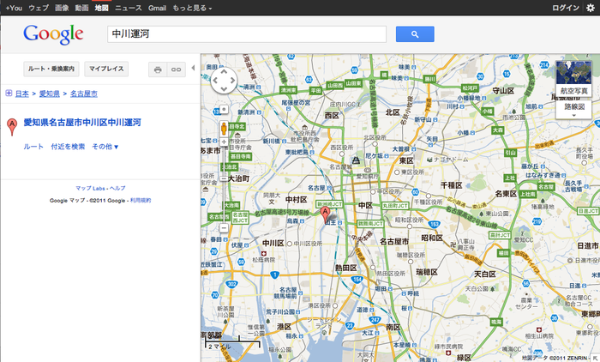Select the 地図 tab in top bar
The height and width of the screenshot is (362, 600).
[x=101, y=8]
